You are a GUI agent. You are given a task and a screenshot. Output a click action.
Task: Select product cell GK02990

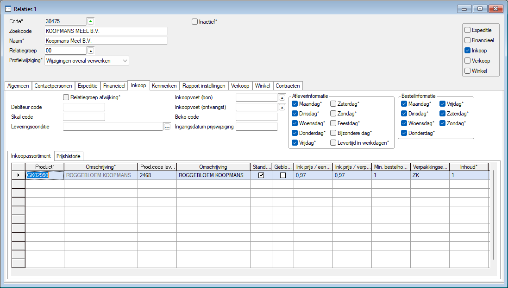point(45,175)
